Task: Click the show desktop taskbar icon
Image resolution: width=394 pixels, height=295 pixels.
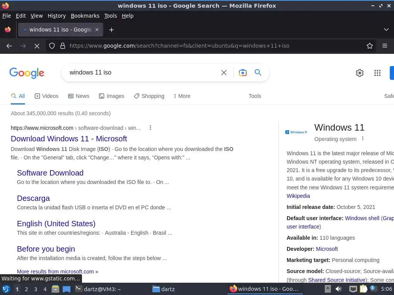Action: point(66,289)
